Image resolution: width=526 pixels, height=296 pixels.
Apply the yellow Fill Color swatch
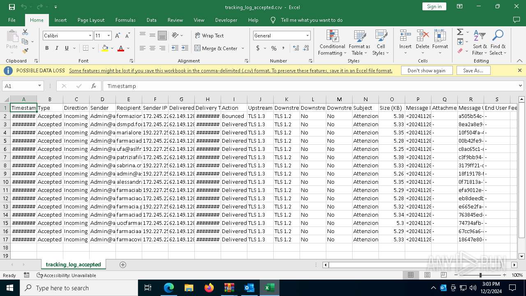(105, 48)
